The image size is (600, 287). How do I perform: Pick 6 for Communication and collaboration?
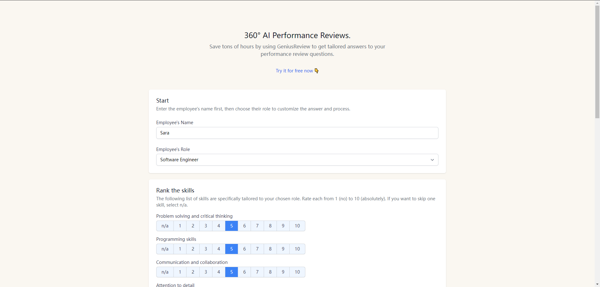coord(244,272)
